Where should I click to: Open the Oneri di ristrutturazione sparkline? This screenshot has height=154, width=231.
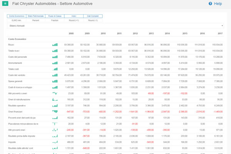55,99
